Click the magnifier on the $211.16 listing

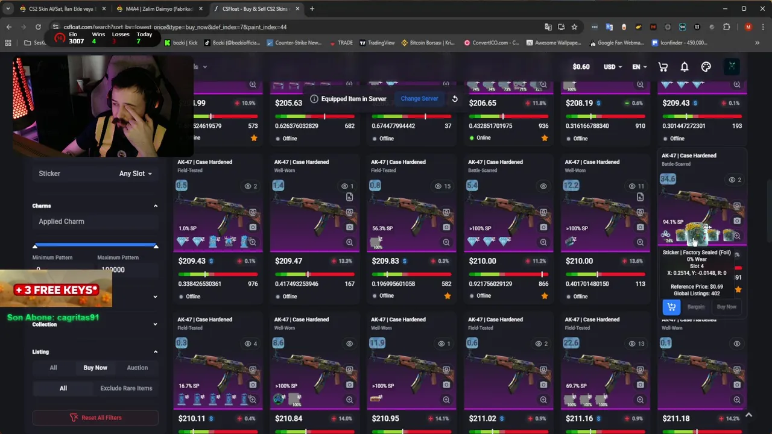pos(640,400)
